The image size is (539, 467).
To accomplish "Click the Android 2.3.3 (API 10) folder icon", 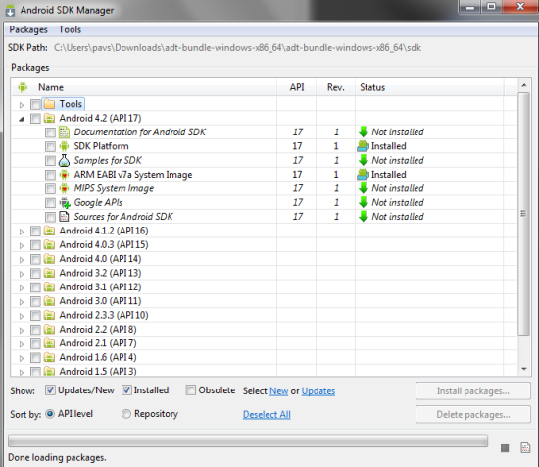I will (x=50, y=315).
